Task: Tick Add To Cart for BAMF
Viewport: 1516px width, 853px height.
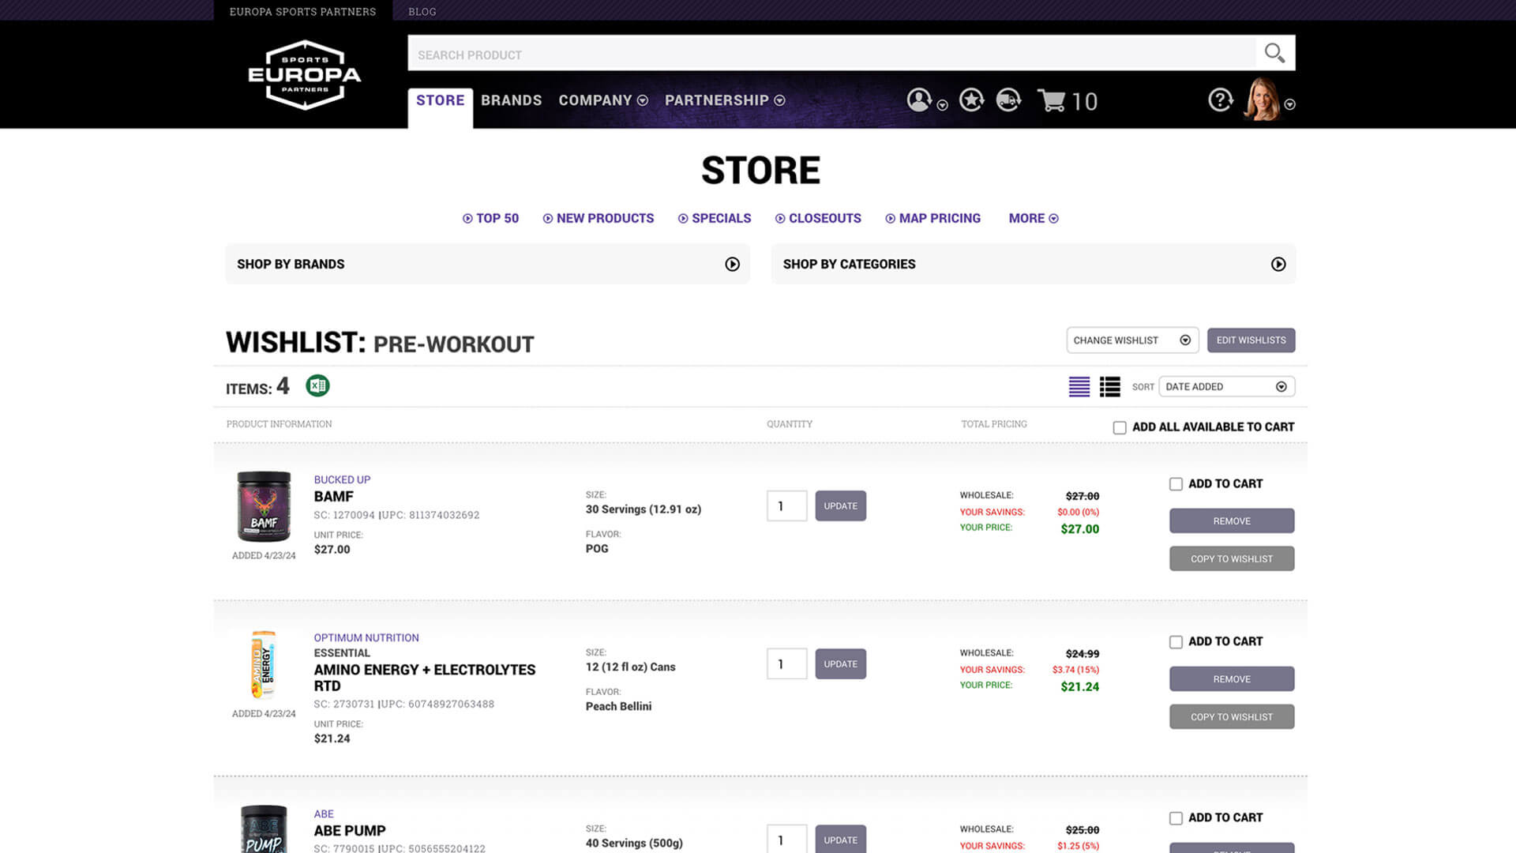Action: [x=1176, y=484]
